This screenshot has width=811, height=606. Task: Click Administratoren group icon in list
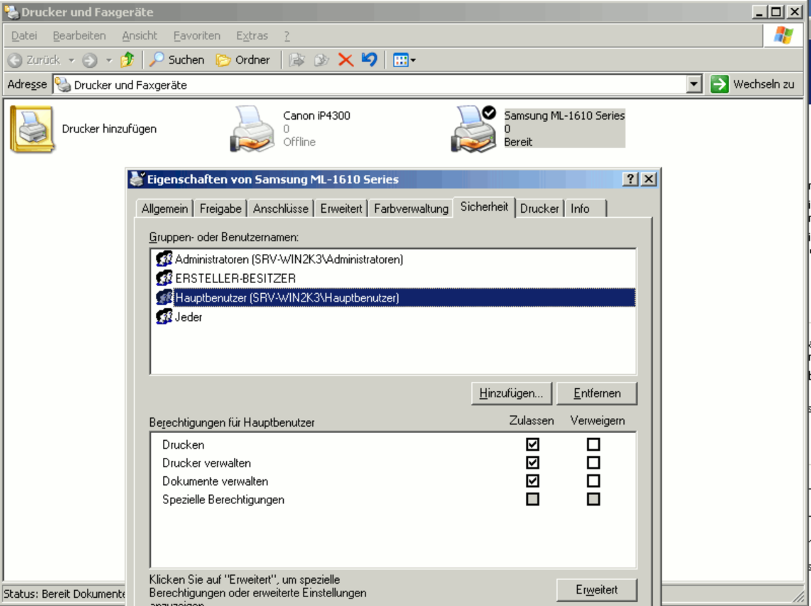pos(164,258)
